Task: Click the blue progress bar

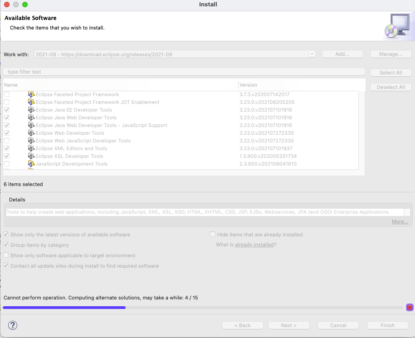Action: pyautogui.click(x=64, y=308)
